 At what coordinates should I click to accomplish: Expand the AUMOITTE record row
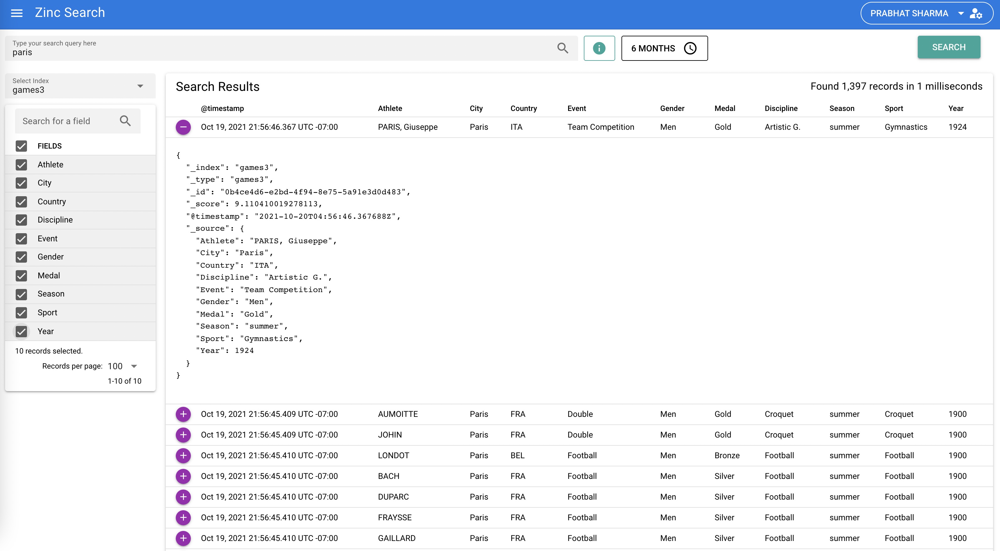click(x=183, y=414)
